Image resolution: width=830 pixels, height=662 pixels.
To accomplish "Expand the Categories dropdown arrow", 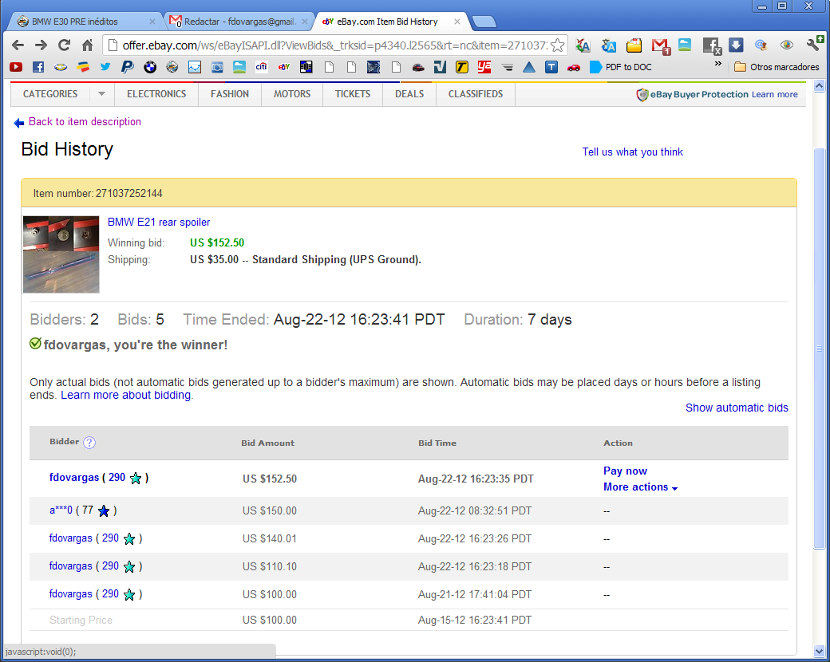I will (x=101, y=94).
